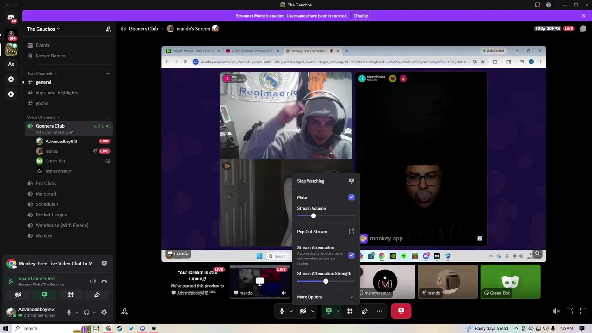Open screen share options arrow in call bar
The width and height of the screenshot is (592, 333).
(338, 311)
